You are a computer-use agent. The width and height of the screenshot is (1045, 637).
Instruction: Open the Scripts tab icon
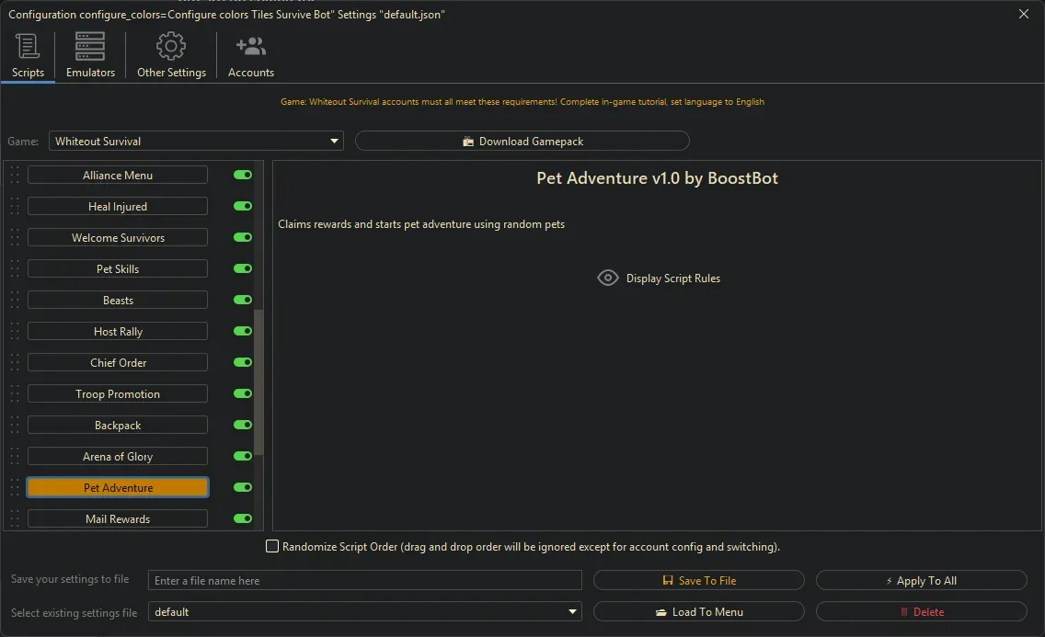pos(28,46)
